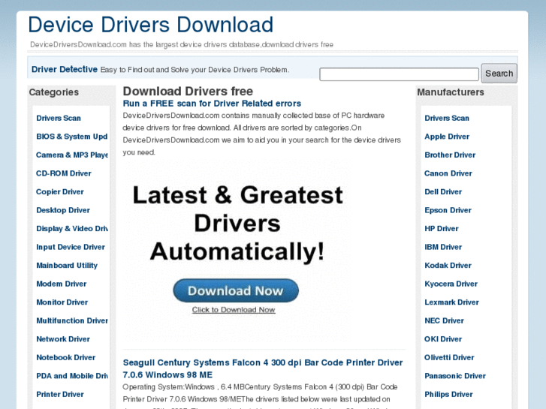Select CD-ROM Driver category
The width and height of the screenshot is (546, 409).
coord(64,173)
